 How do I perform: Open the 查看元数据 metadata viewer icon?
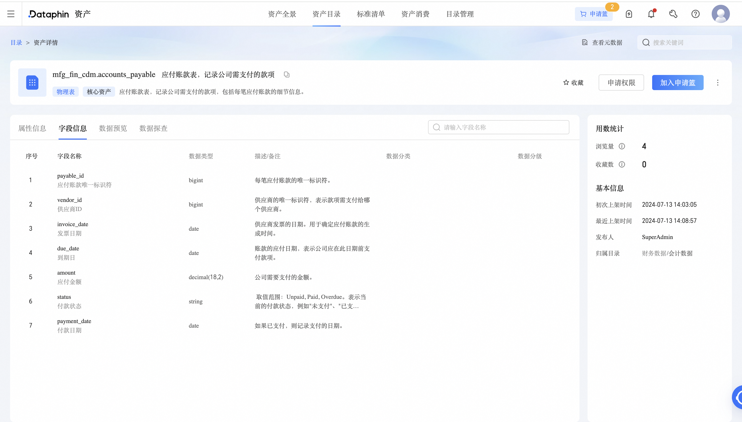pyautogui.click(x=585, y=42)
